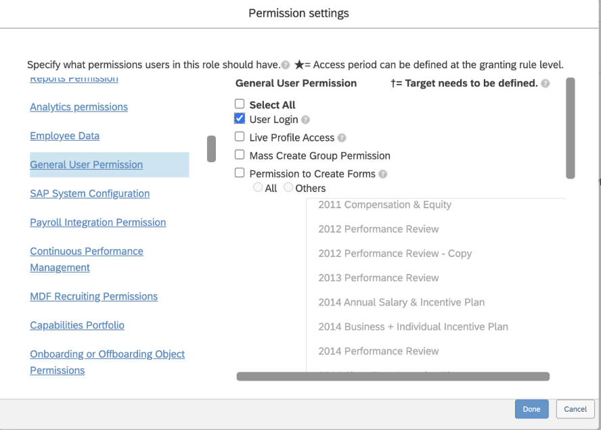
Task: Click help icon beside Live Profile Access
Action: pyautogui.click(x=342, y=138)
